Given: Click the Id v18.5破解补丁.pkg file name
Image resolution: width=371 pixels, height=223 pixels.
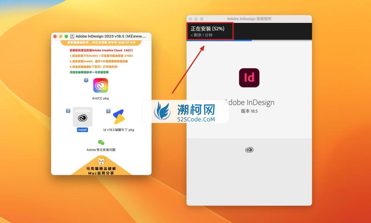Looking at the screenshot, I should [x=119, y=130].
